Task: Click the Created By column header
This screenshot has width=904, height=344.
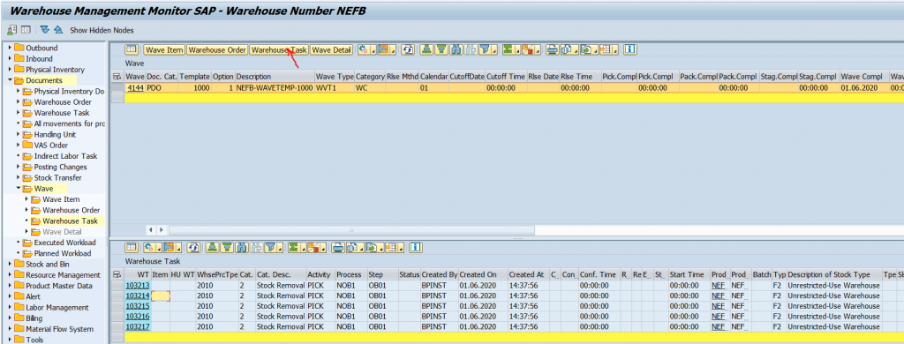Action: tap(440, 274)
